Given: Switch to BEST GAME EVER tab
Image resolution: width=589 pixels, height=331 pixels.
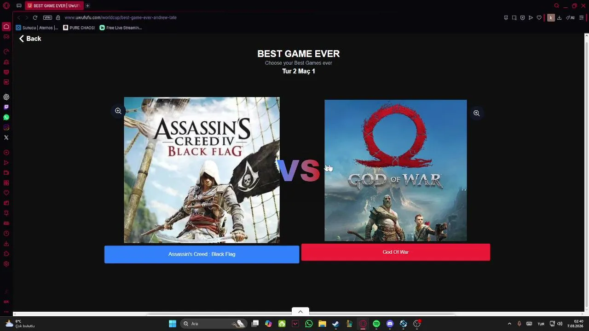Looking at the screenshot, I should click(54, 6).
